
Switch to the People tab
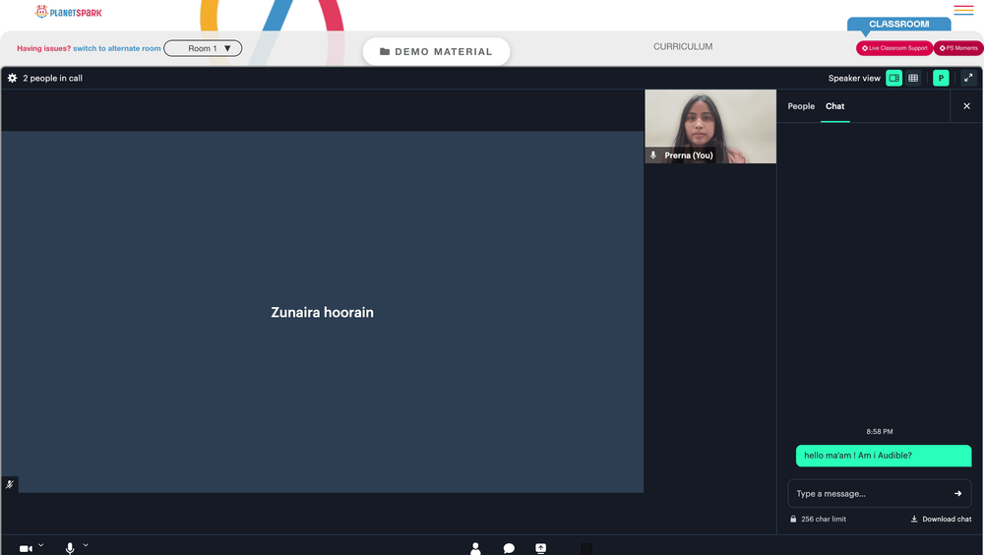pos(801,106)
